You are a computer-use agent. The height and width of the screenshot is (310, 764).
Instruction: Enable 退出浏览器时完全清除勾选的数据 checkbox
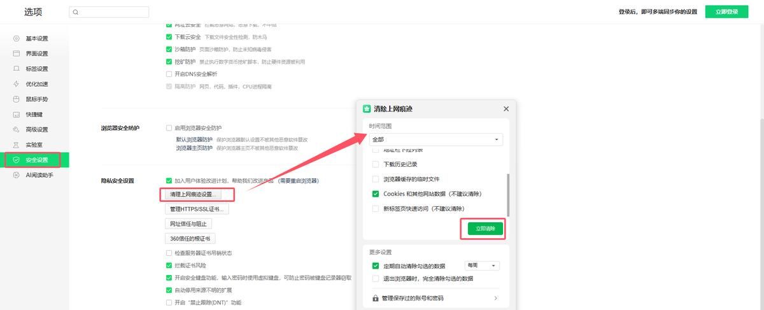point(376,278)
